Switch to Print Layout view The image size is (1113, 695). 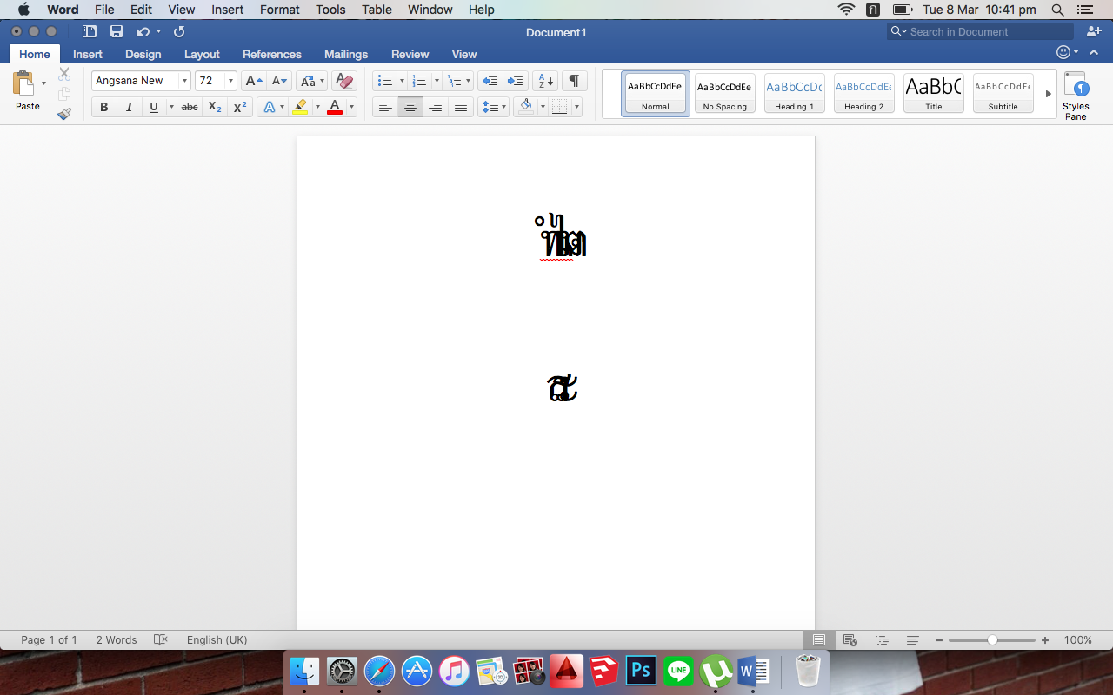point(819,640)
